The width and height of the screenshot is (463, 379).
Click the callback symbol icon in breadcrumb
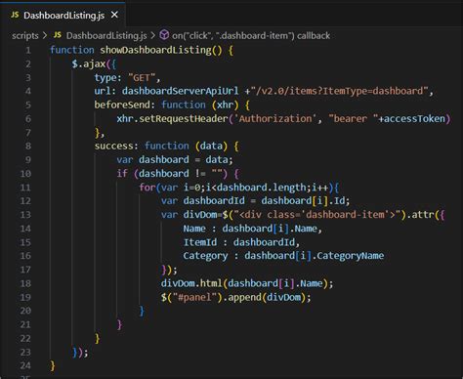click(164, 35)
